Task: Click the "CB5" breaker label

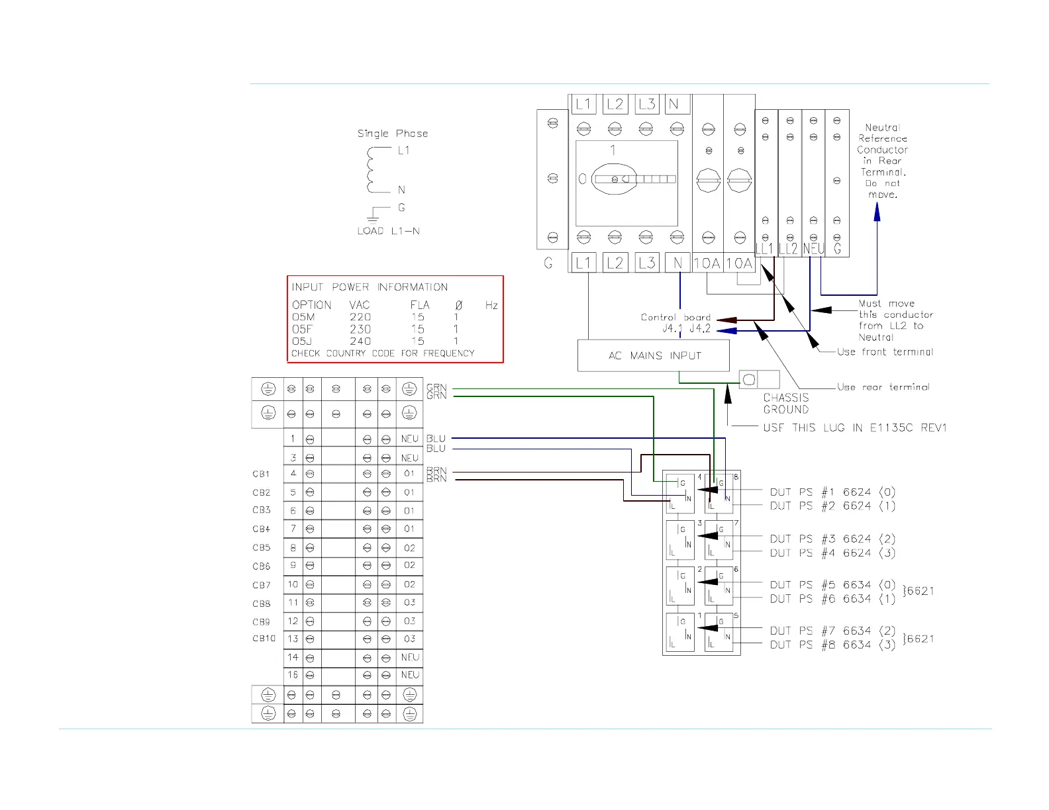Action: pyautogui.click(x=261, y=548)
